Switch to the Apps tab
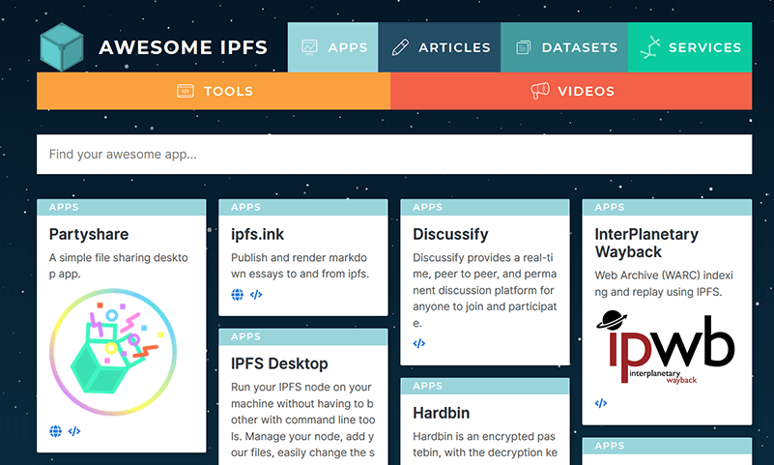Image resolution: width=774 pixels, height=465 pixels. click(333, 47)
